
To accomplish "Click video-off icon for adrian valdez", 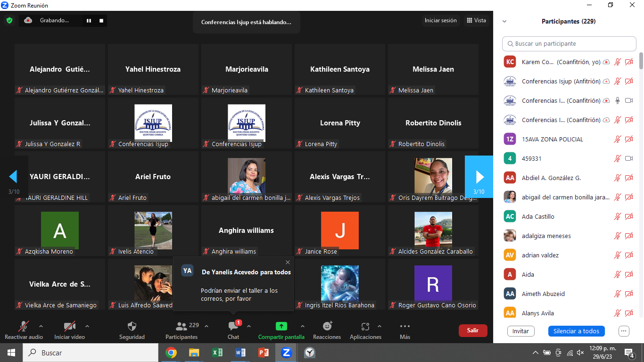I will click(x=629, y=255).
